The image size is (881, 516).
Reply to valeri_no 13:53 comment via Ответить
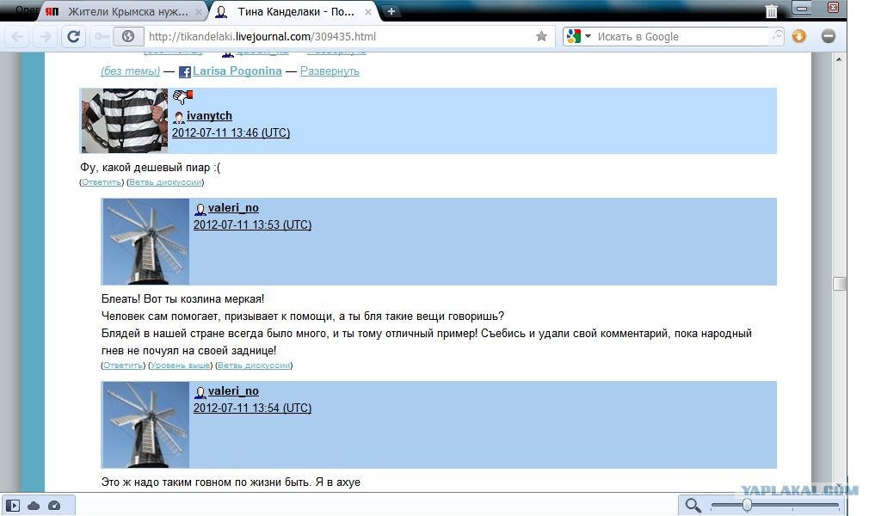123,365
